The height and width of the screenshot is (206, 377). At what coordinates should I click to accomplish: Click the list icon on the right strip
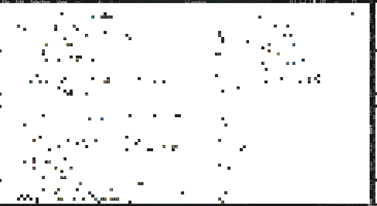point(372,131)
